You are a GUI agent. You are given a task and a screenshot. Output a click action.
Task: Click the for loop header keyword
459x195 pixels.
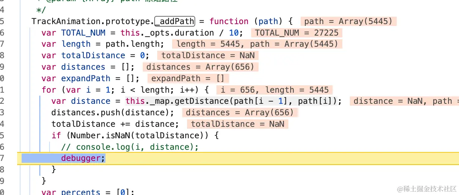[49, 90]
